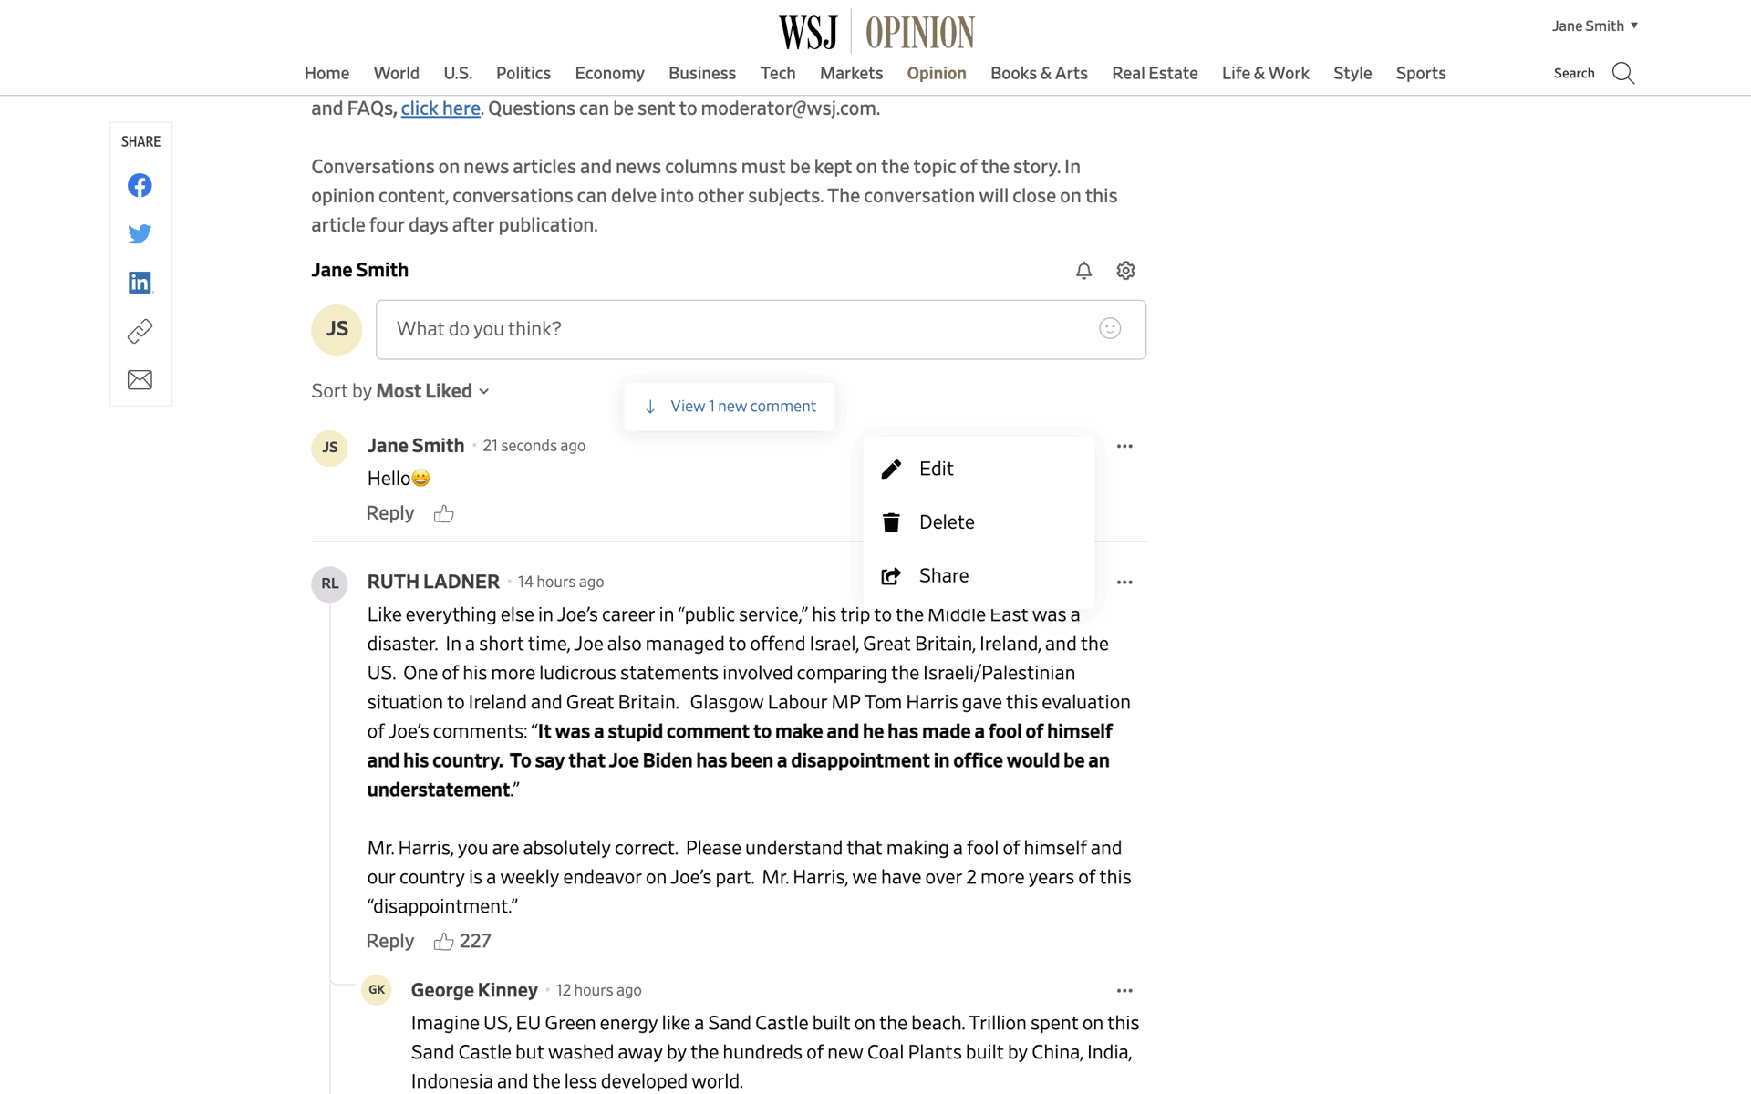Open Books & Arts section
This screenshot has height=1094, width=1751.
pyautogui.click(x=1039, y=73)
